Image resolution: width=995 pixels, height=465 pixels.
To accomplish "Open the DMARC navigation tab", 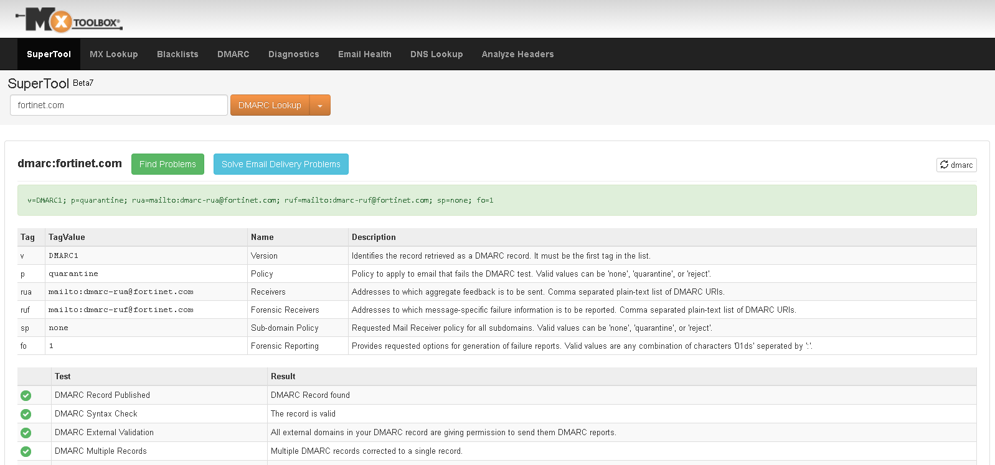I will click(x=233, y=54).
